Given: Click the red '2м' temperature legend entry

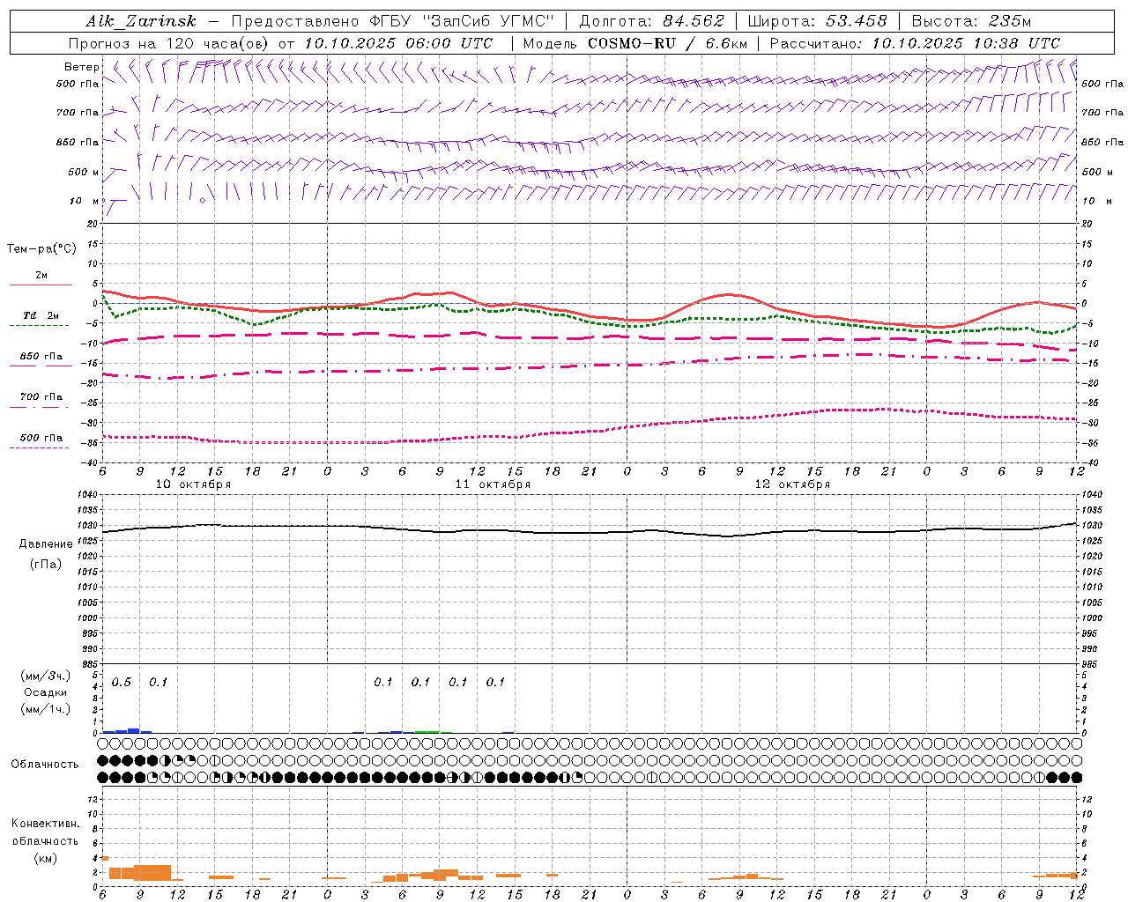Looking at the screenshot, I should point(41,276).
